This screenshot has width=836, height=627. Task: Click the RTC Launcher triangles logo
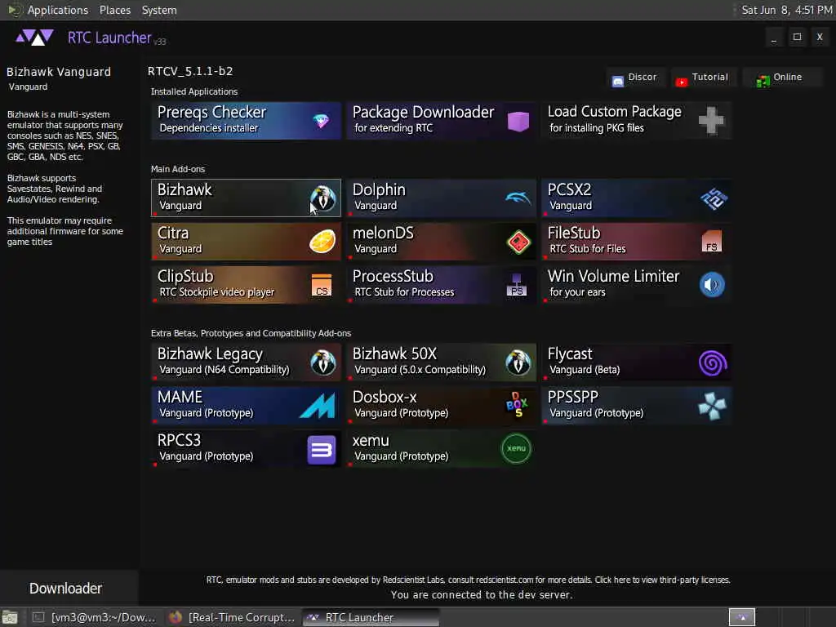point(34,38)
